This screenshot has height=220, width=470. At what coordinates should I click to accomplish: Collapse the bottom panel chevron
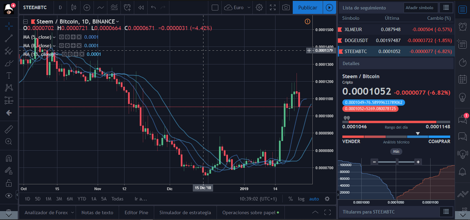point(315,212)
